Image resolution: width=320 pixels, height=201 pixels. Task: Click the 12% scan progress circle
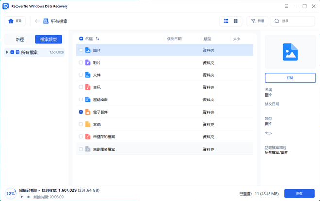10,193
